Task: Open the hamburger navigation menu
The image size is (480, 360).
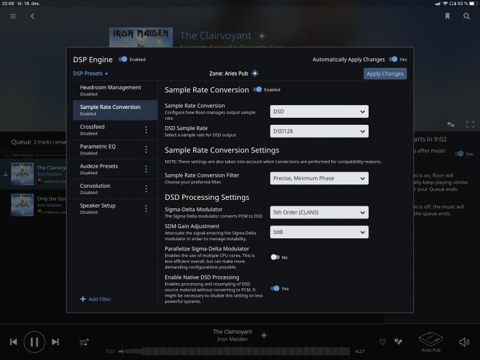Action: (x=13, y=16)
